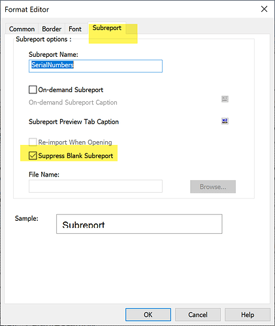Click the Sample preview box showing Subreport

click(x=139, y=224)
